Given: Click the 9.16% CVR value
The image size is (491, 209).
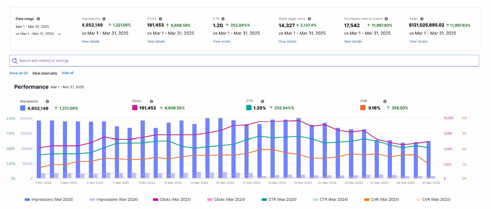Looking at the screenshot, I should 374,108.
